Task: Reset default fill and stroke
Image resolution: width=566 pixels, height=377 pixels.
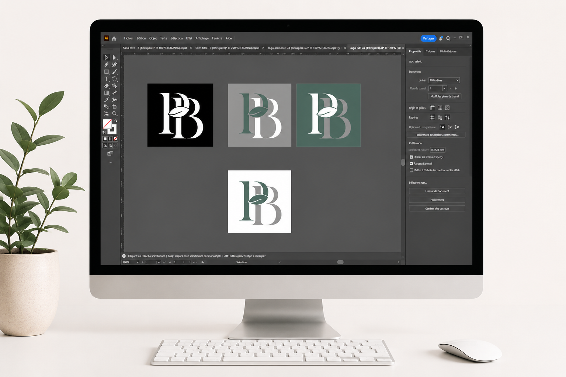Action: click(104, 132)
